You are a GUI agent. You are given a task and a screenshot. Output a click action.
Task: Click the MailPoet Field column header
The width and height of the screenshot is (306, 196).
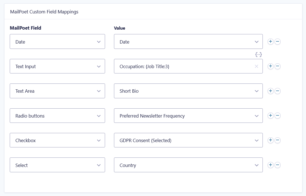pos(26,28)
